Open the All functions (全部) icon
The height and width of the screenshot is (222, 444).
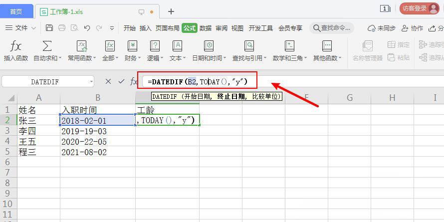pos(110,46)
